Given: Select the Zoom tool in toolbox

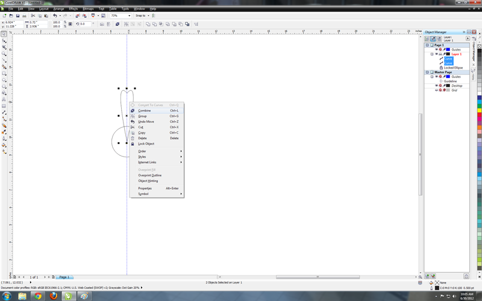Looking at the screenshot, I should (x=4, y=54).
